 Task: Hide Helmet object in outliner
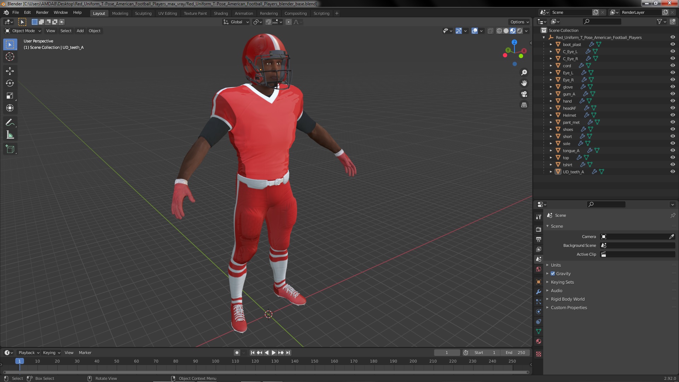click(x=673, y=115)
